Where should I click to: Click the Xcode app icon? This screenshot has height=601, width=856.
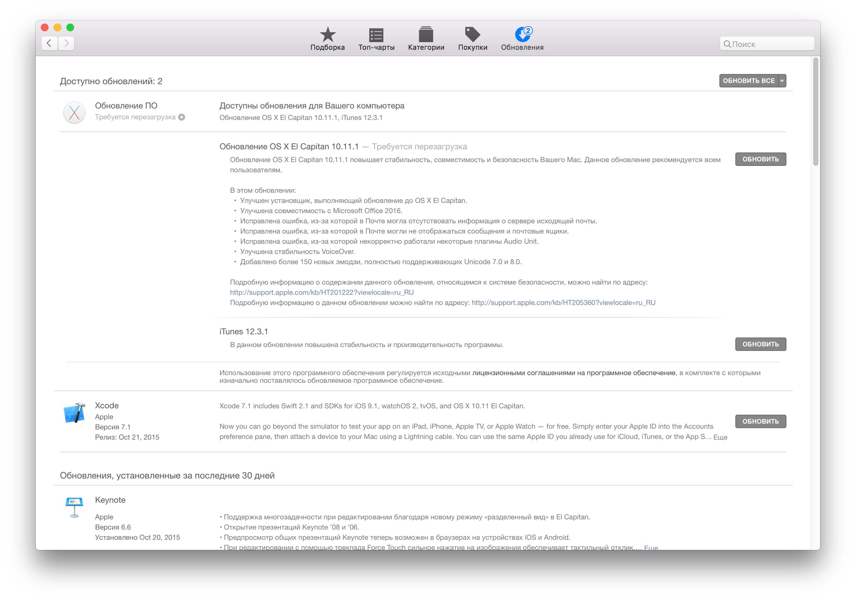point(75,412)
